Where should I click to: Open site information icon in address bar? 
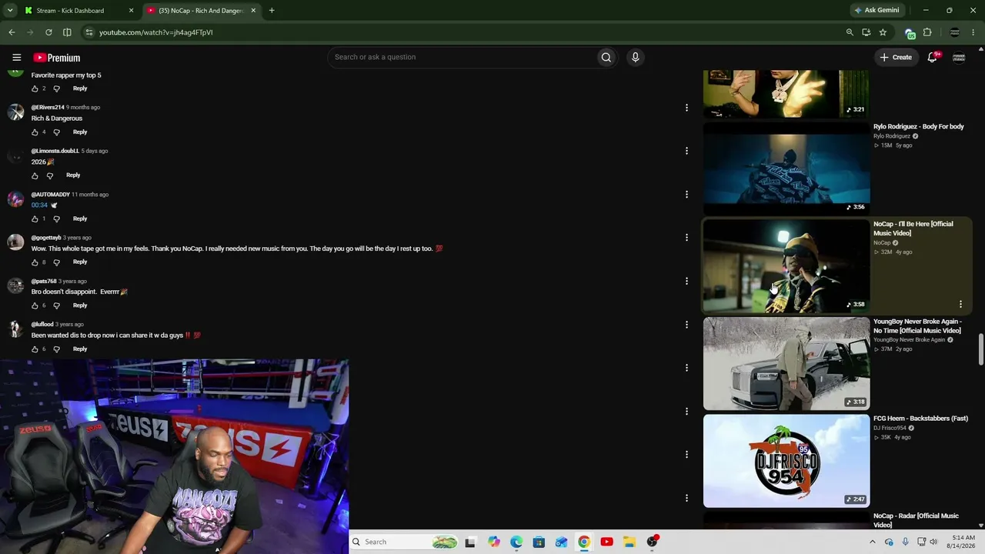[89, 32]
